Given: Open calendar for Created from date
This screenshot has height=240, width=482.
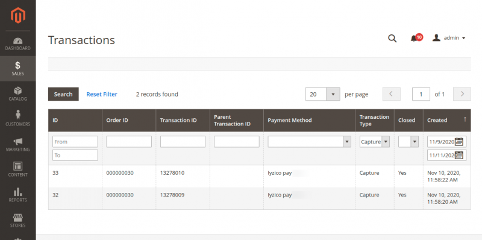Looking at the screenshot, I should [x=459, y=142].
